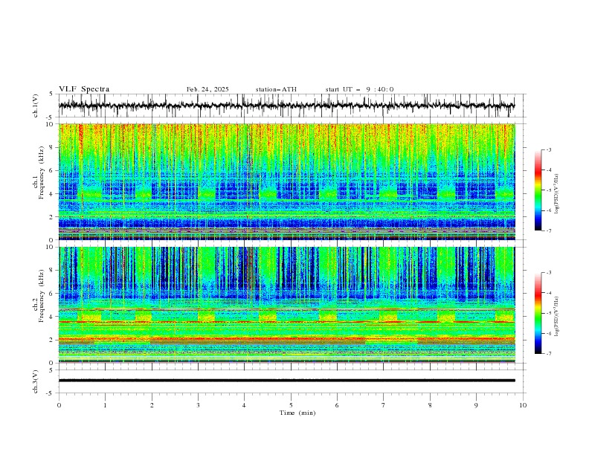Click the time axis tick label '0'

click(59, 405)
